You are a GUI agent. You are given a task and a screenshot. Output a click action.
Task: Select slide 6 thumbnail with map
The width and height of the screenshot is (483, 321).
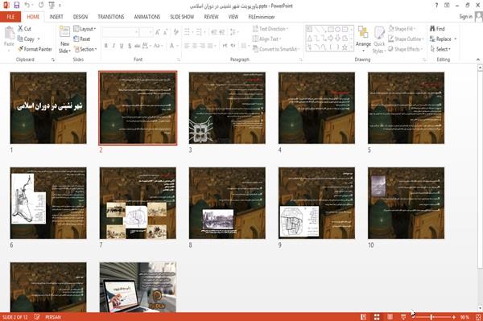(48, 203)
